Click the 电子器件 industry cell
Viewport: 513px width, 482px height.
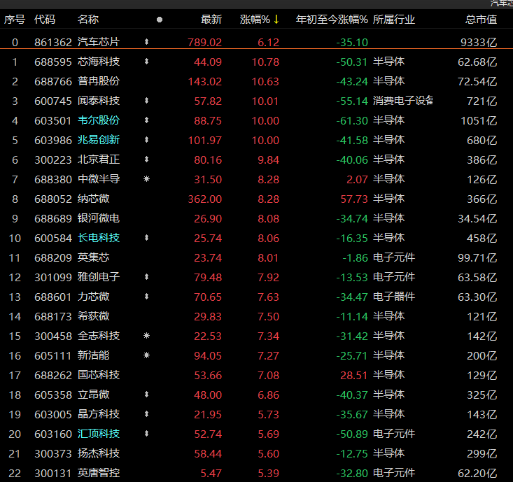(394, 297)
